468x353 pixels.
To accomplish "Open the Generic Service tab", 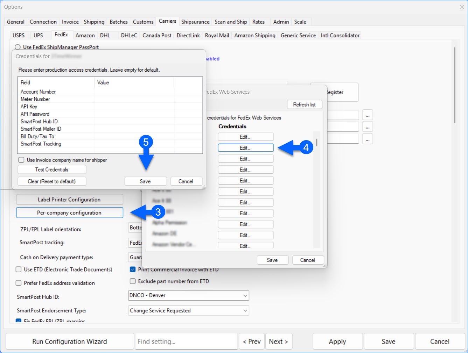I will click(x=298, y=35).
